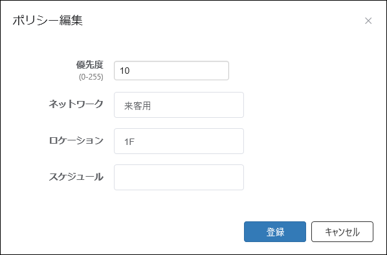Open the ネットワーク selection box
Image resolution: width=387 pixels, height=255 pixels.
pos(179,105)
